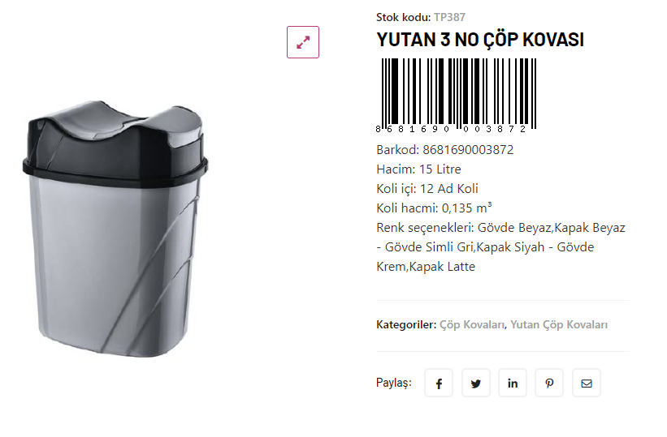Image resolution: width=667 pixels, height=437 pixels.
Task: Click the Hacim: 15 Litre line
Action: tap(418, 169)
